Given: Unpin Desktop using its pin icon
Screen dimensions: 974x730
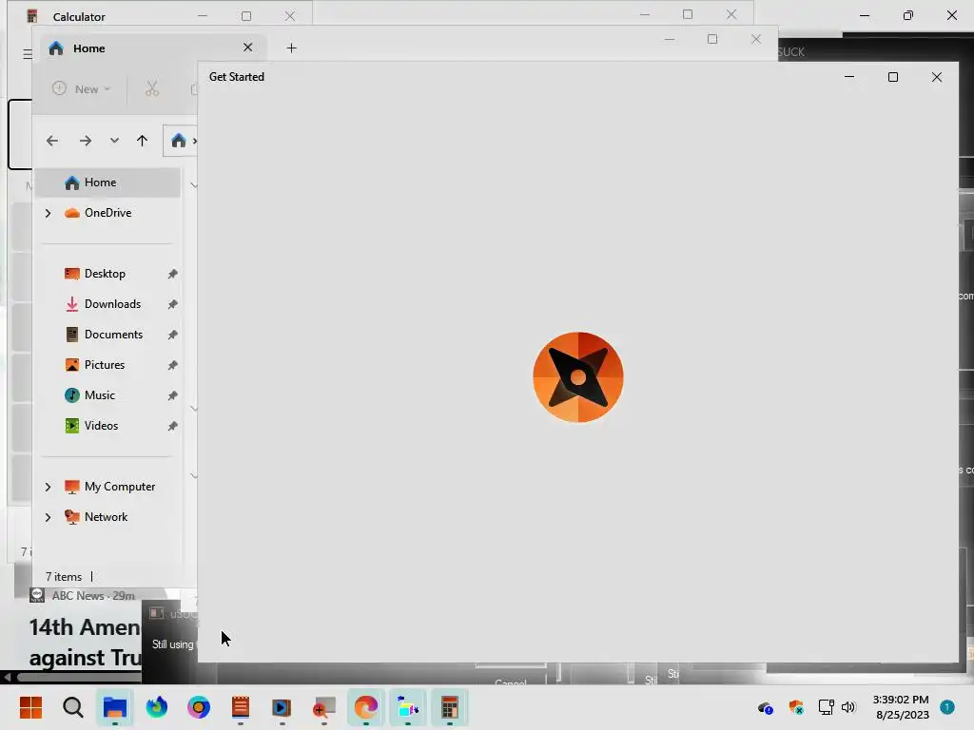Looking at the screenshot, I should pyautogui.click(x=173, y=274).
